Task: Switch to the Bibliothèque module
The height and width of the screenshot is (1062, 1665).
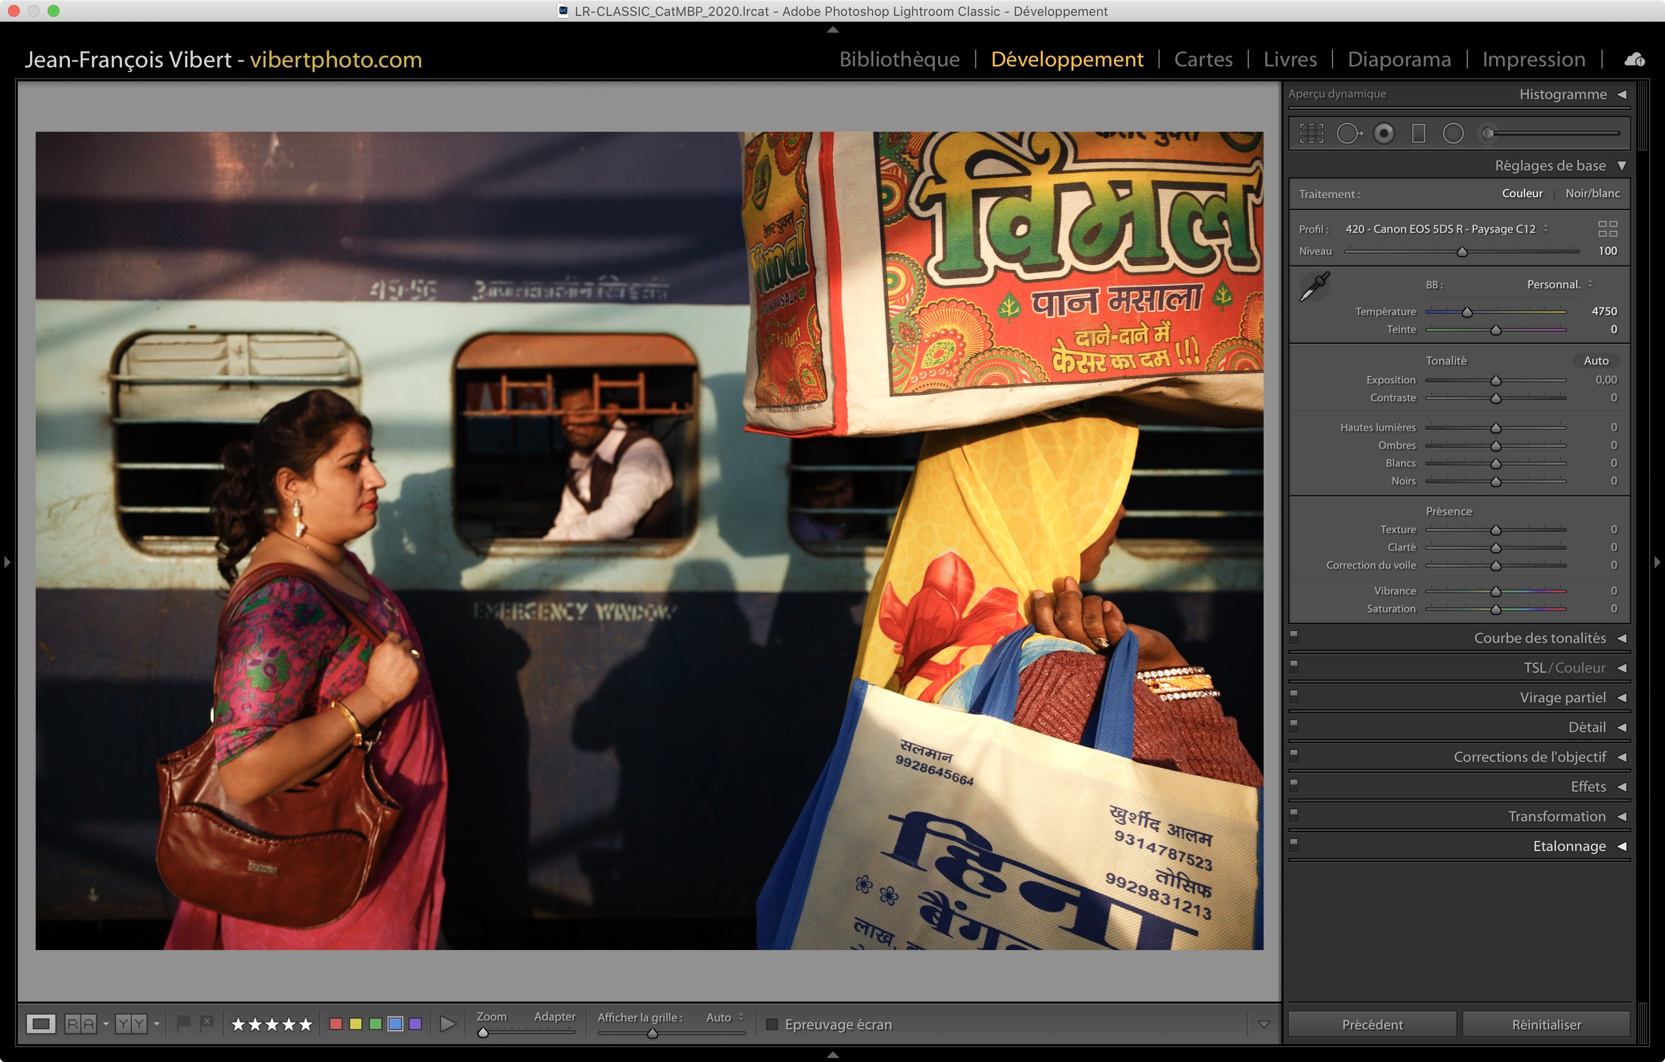Action: tap(899, 59)
